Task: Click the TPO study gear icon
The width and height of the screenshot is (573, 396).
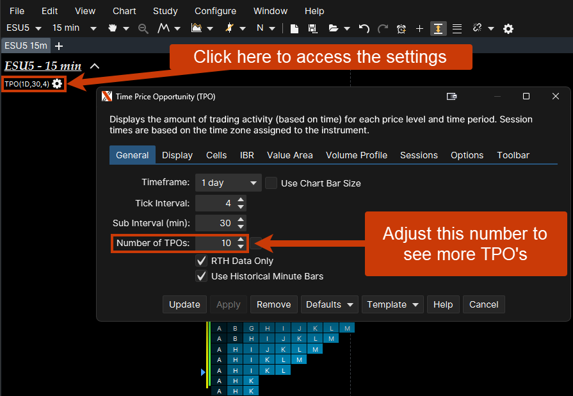Action: point(58,84)
